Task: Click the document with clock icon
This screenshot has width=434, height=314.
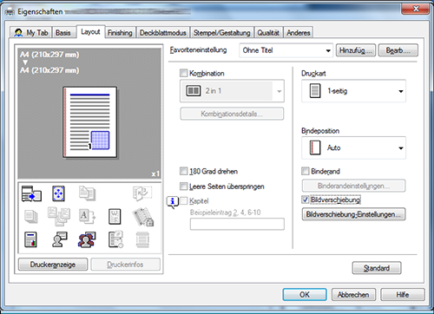Action: 115,239
